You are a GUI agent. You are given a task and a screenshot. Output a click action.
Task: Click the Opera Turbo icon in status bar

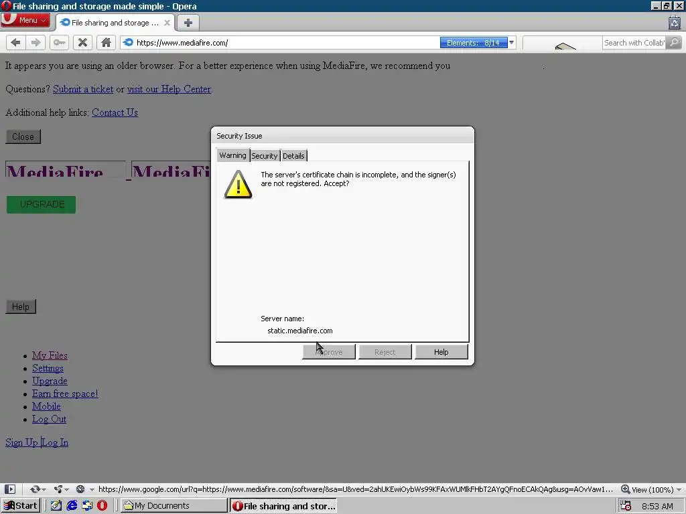[x=80, y=489]
